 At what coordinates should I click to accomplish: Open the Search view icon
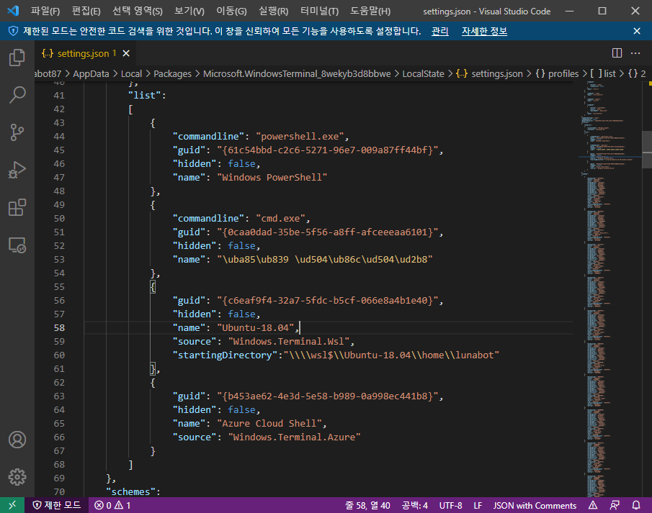coord(17,95)
